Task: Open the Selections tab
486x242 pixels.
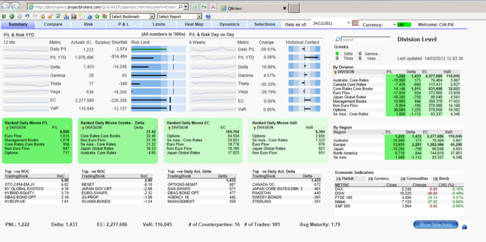Action: tap(264, 24)
